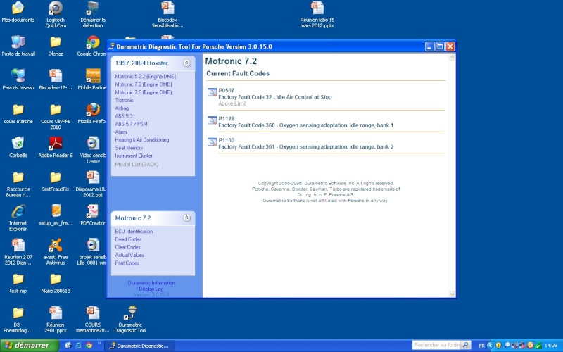
Task: Click scrollbar down arrow in fault pane
Action: pos(452,294)
